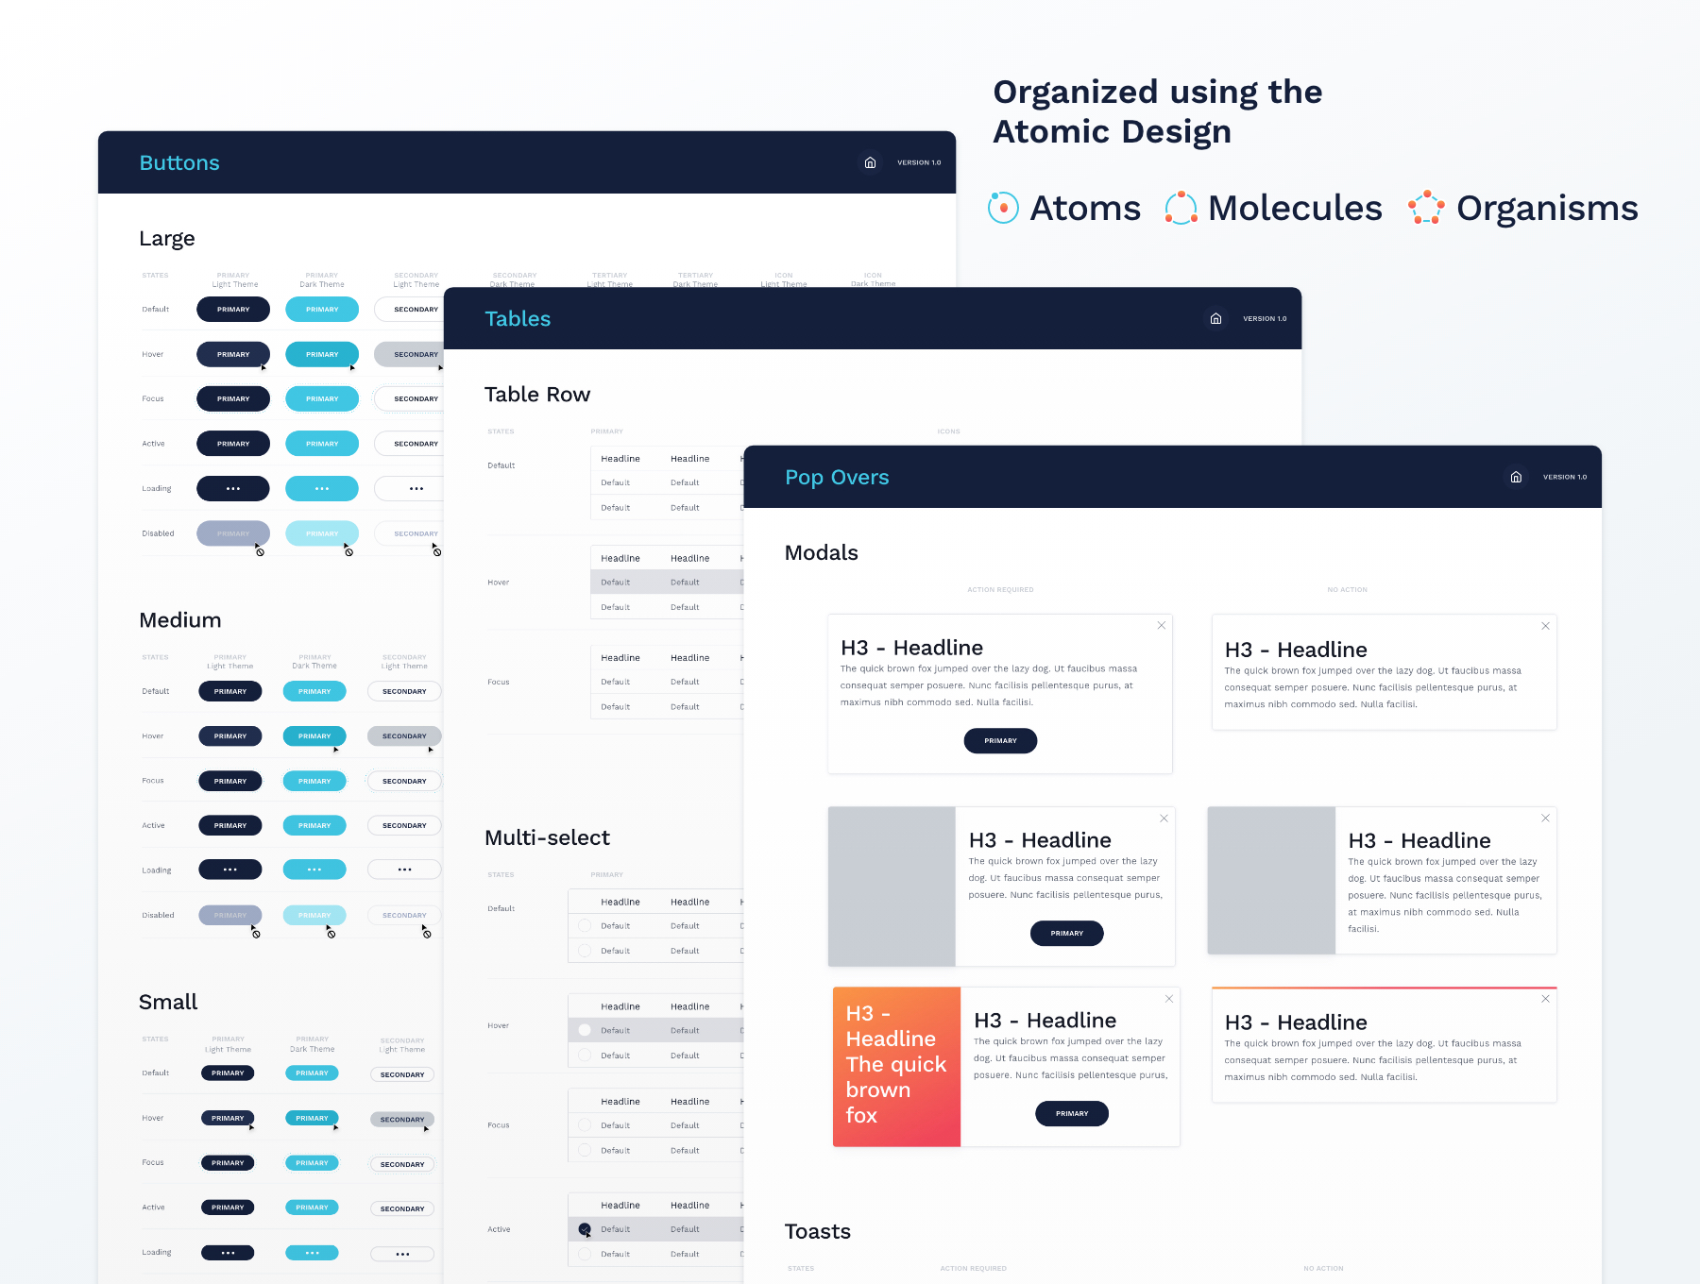The width and height of the screenshot is (1700, 1284).
Task: Click the Medium Default SECONDARY button
Action: pyautogui.click(x=404, y=692)
